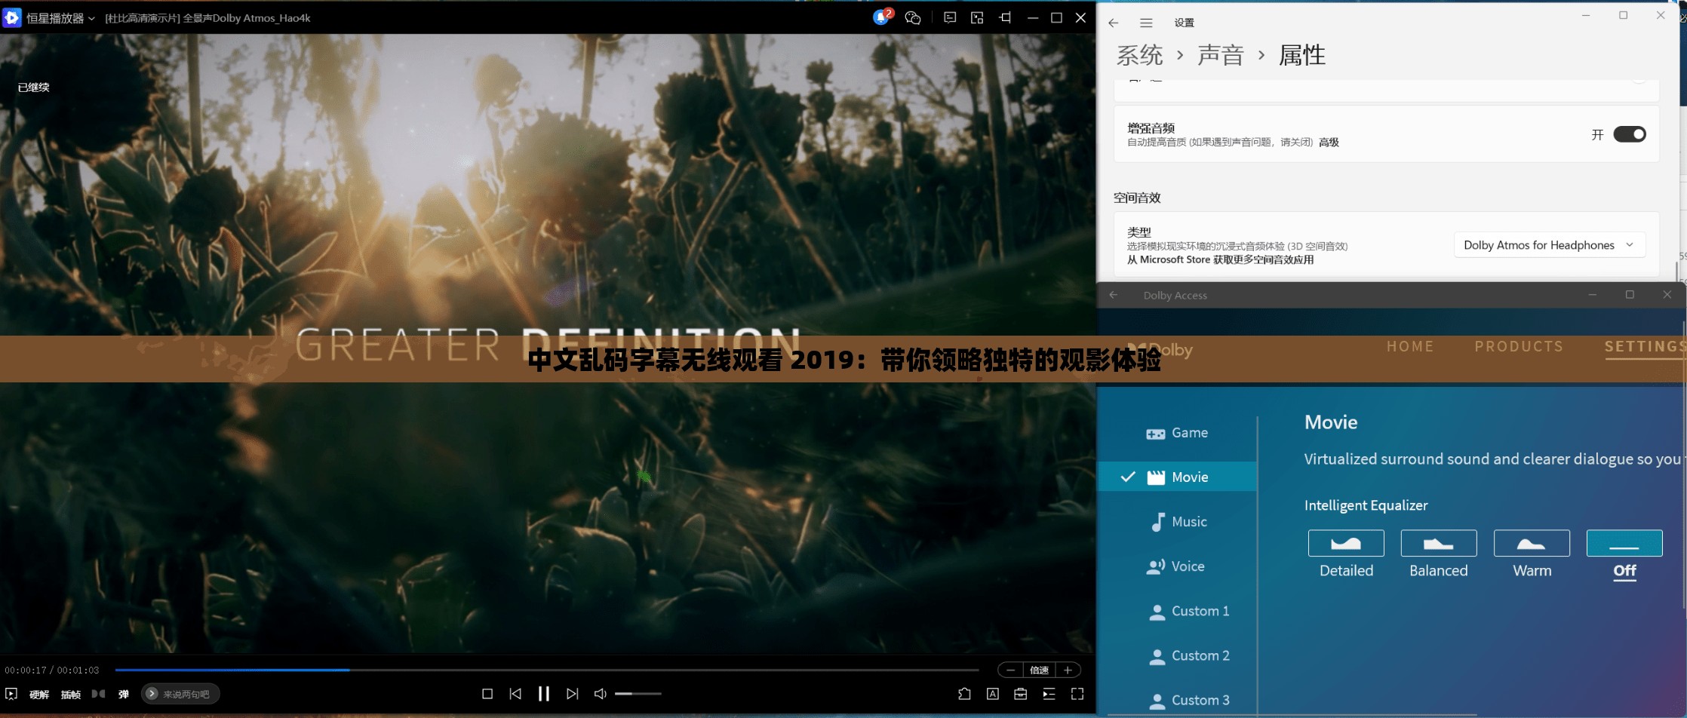
Task: Select the Voice profile in Dolby Access
Action: click(1177, 566)
